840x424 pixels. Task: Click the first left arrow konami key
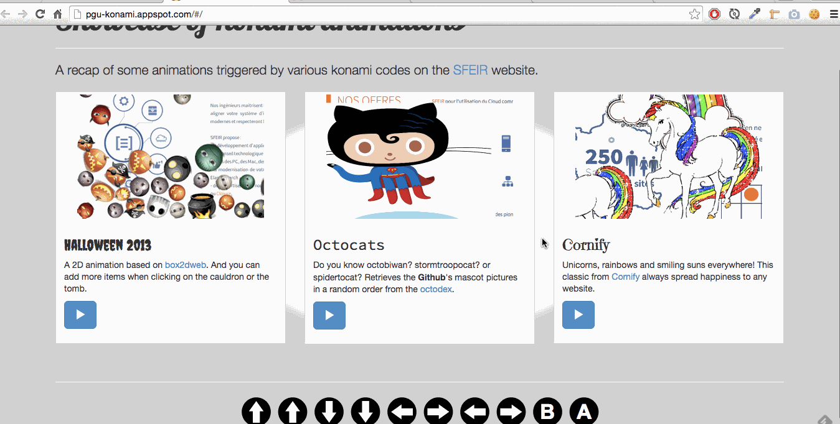[x=402, y=412]
